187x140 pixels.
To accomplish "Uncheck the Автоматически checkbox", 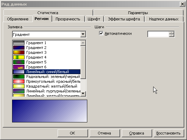I will click(x=101, y=33).
